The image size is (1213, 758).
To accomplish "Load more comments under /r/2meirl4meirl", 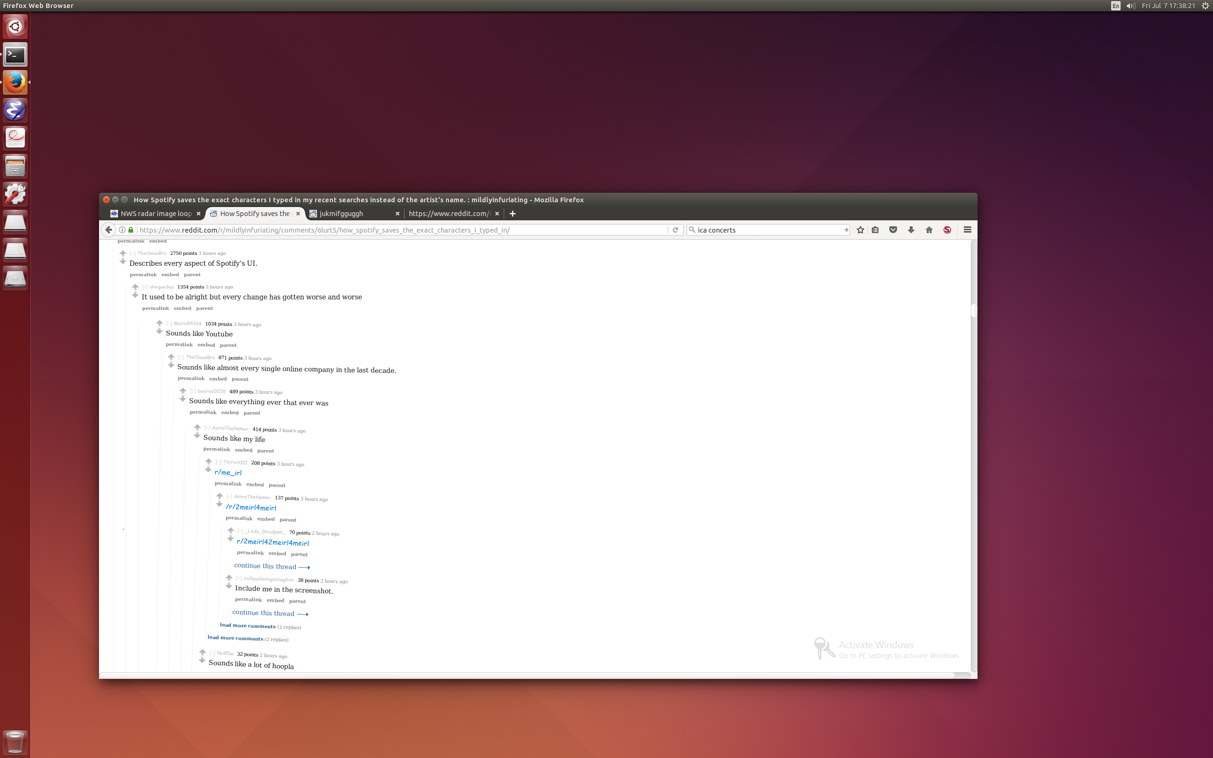I will [x=248, y=626].
